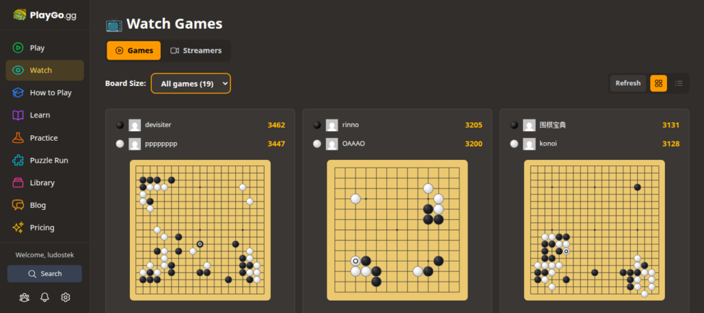The height and width of the screenshot is (313, 704).
Task: Open rinno vs OAAAO game board
Action: (x=397, y=230)
